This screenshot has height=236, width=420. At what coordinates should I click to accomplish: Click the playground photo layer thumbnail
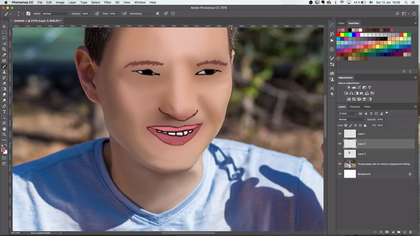point(350,164)
